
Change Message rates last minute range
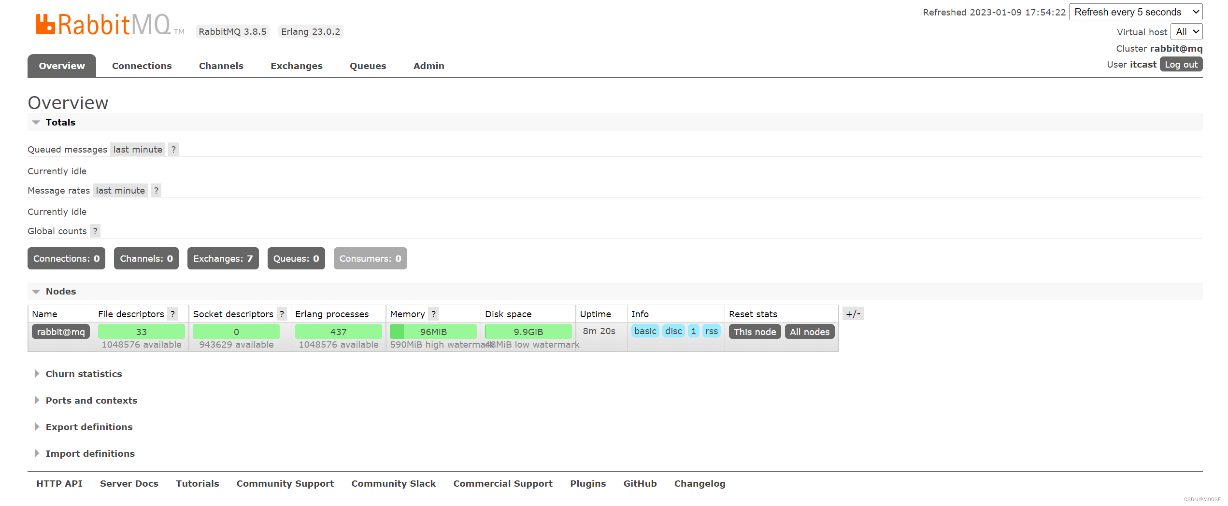[x=120, y=190]
